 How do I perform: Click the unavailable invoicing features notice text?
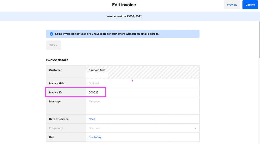pos(107,34)
